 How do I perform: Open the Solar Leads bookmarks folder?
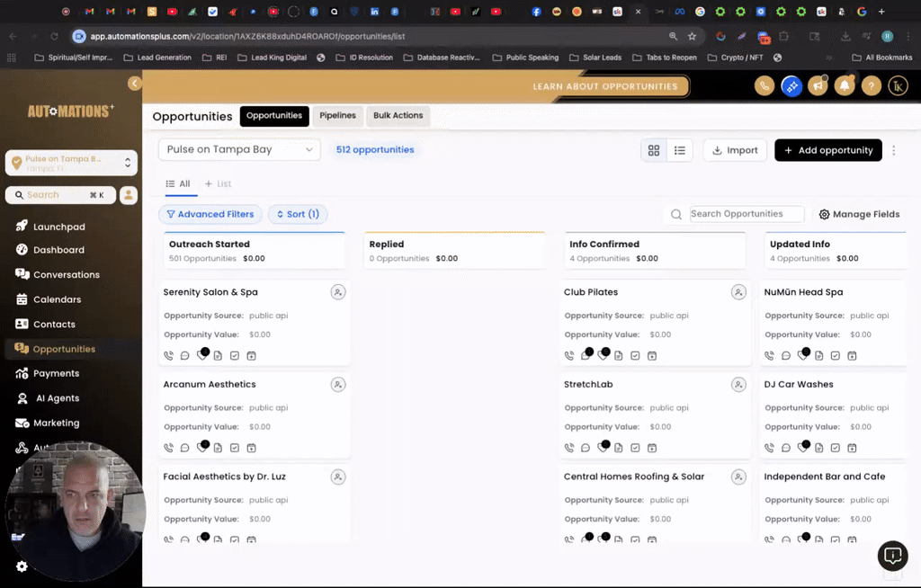[x=595, y=58]
